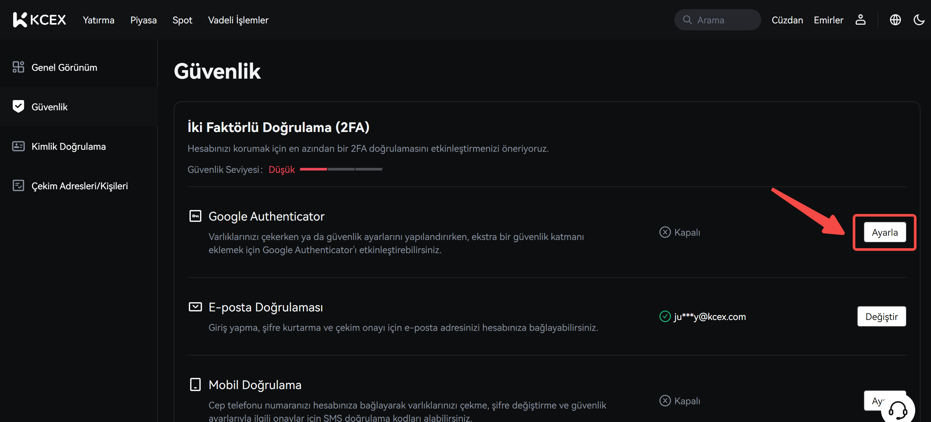Click the Güvenlik Seviyesi progress bar

pos(341,169)
